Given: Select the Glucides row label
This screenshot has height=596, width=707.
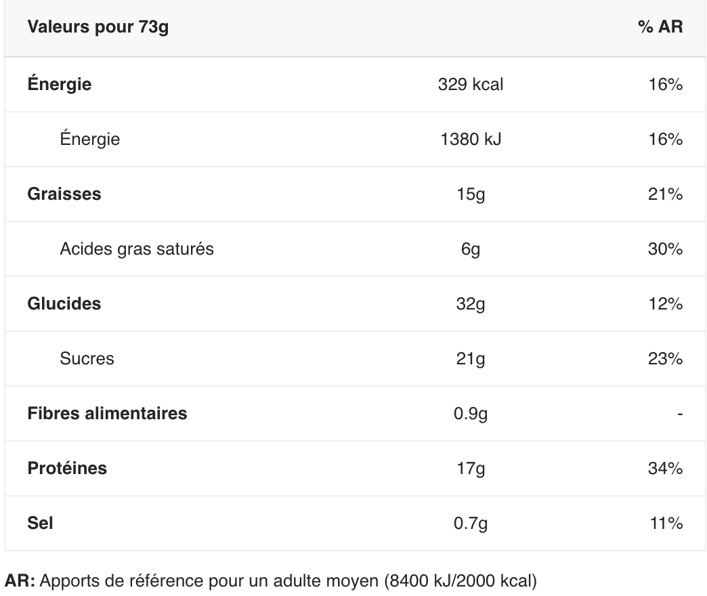Looking at the screenshot, I should (x=64, y=303).
